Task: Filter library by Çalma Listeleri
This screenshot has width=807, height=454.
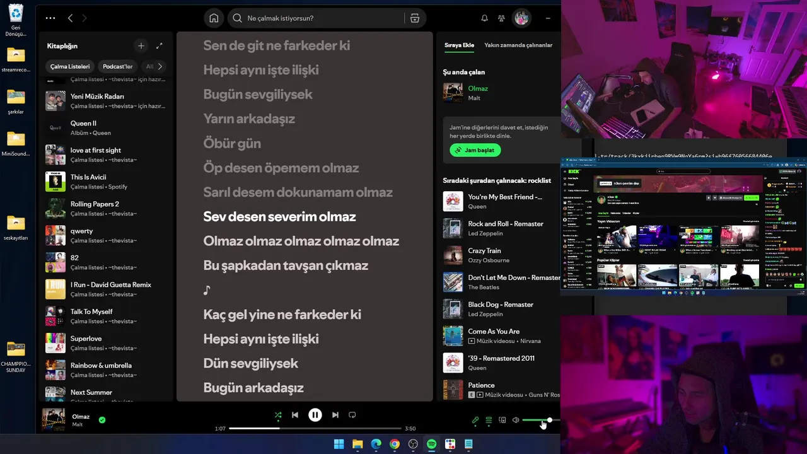Action: click(x=70, y=66)
